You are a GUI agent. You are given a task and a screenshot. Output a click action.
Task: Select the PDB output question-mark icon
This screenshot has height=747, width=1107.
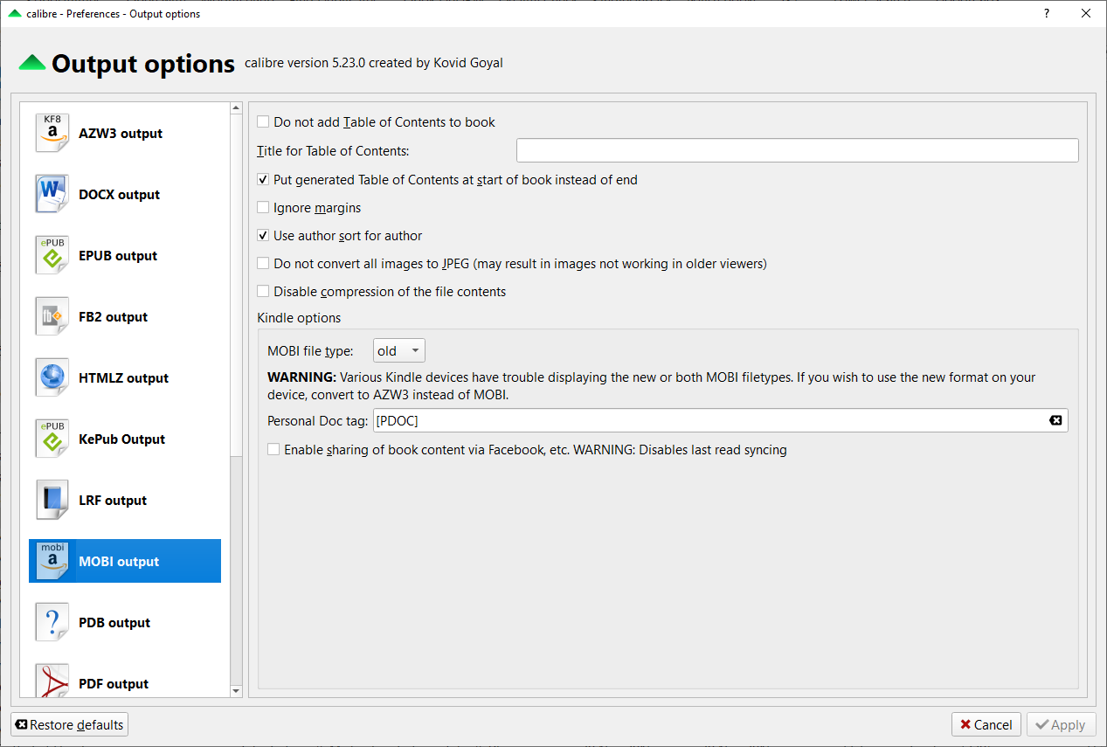(52, 623)
